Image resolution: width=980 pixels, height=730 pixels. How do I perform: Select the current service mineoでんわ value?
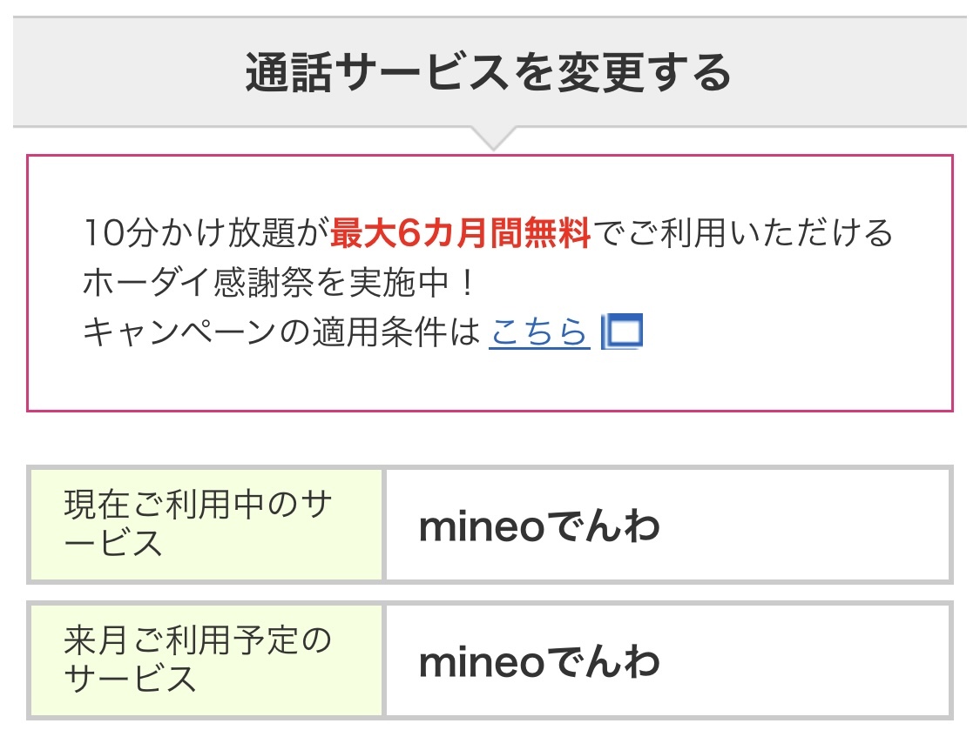[x=539, y=527]
